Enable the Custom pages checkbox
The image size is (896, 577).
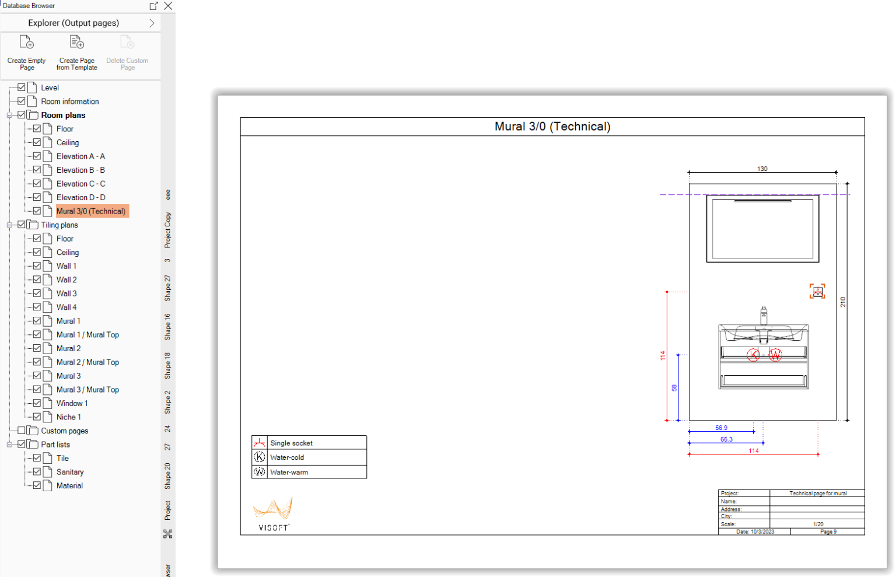22,431
